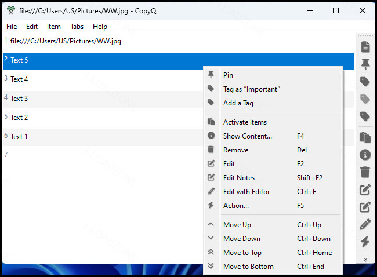Expand the side toolbar overflow double-chevron
This screenshot has width=377, height=277.
tap(365, 260)
